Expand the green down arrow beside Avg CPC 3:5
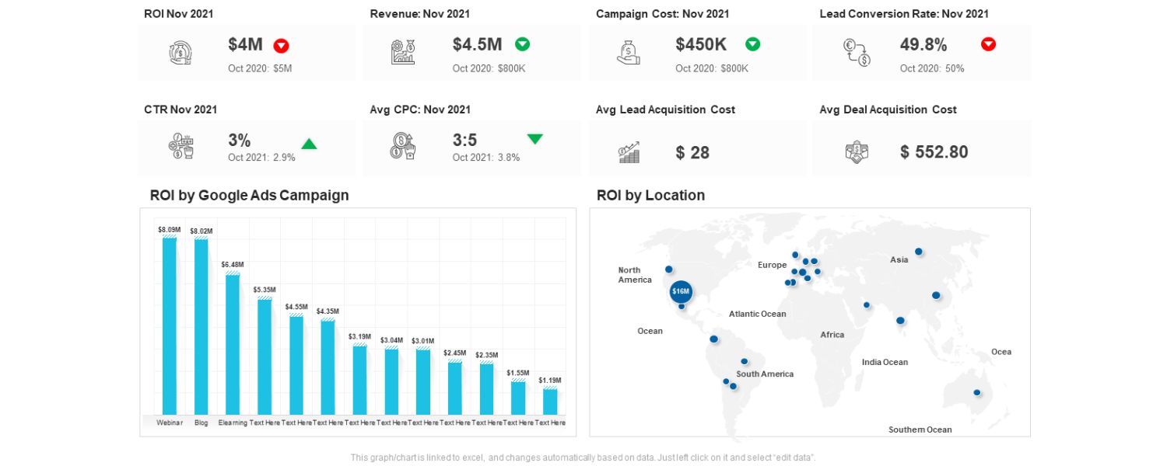Screen dimensions: 1167x466 535,139
